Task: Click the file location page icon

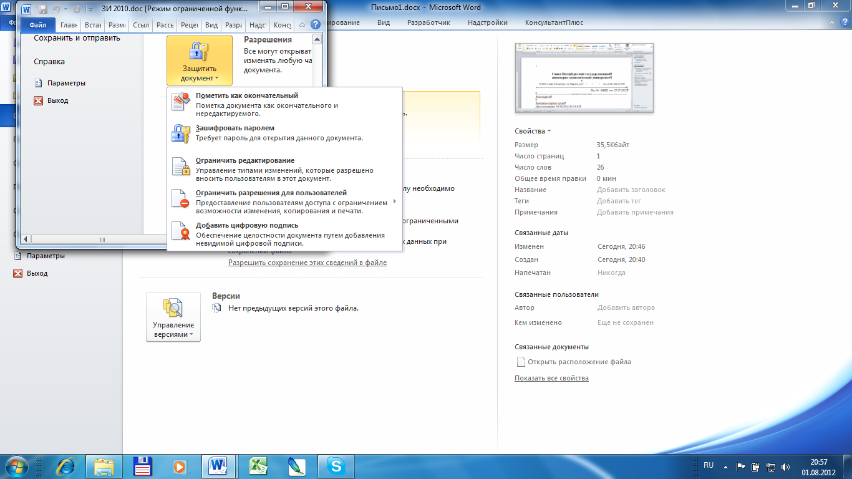Action: click(x=521, y=362)
